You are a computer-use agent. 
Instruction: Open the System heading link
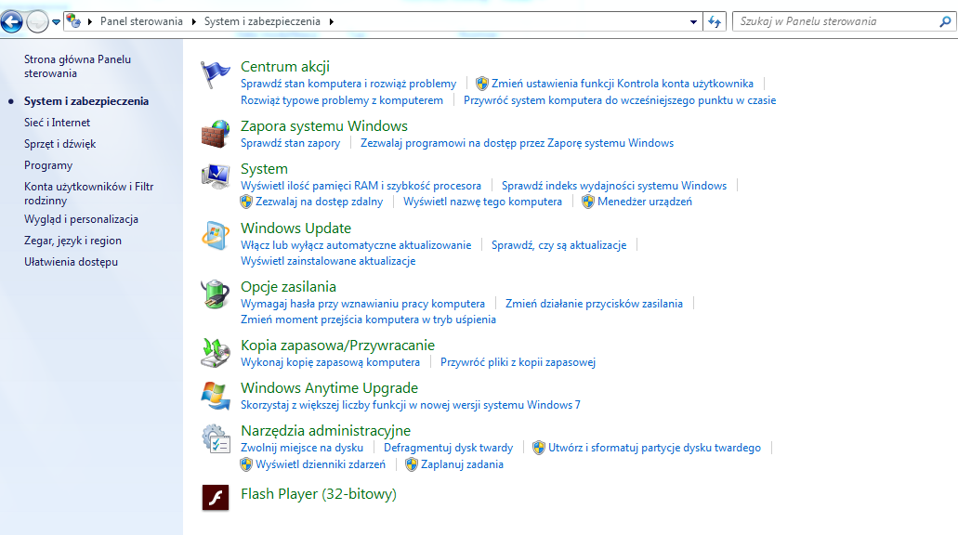(x=264, y=168)
